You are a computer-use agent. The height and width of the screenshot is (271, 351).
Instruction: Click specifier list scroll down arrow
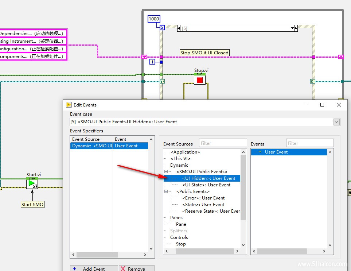click(151, 249)
